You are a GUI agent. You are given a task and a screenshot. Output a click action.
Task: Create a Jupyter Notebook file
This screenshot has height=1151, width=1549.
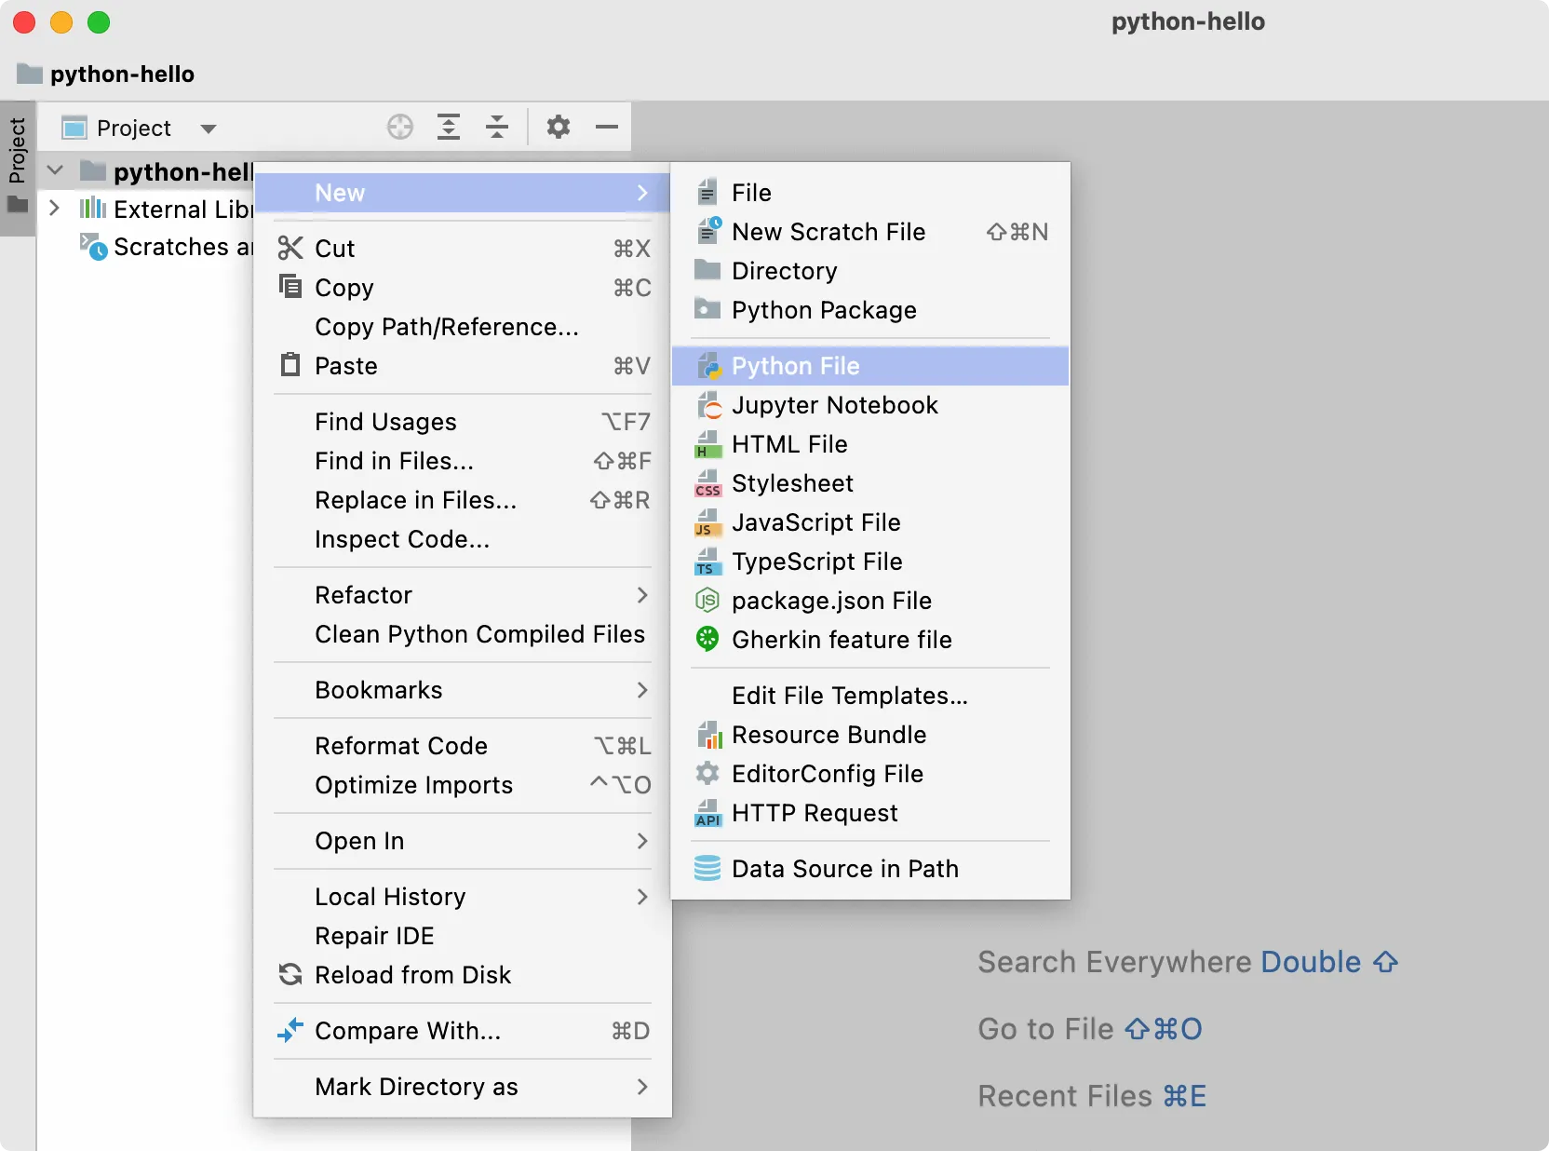[834, 405]
